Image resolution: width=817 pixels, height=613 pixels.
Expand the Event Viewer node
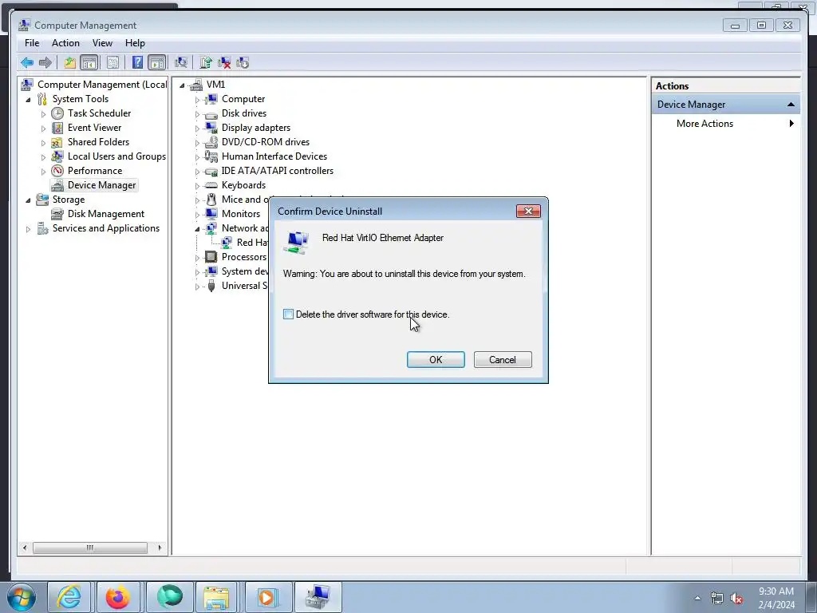[x=43, y=129]
